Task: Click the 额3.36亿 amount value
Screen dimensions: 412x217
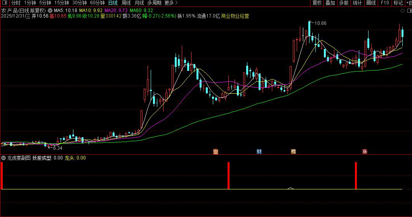Action: click(132, 16)
